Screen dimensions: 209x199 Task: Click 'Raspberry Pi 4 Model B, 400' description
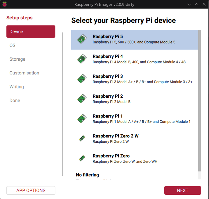tap(139, 62)
